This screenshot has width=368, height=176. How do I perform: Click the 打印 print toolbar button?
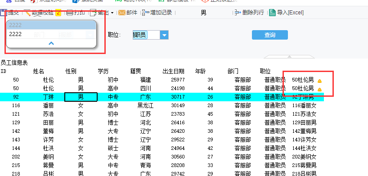[x=76, y=13]
